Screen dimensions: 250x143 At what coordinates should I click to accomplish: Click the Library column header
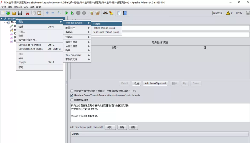coord(160,134)
